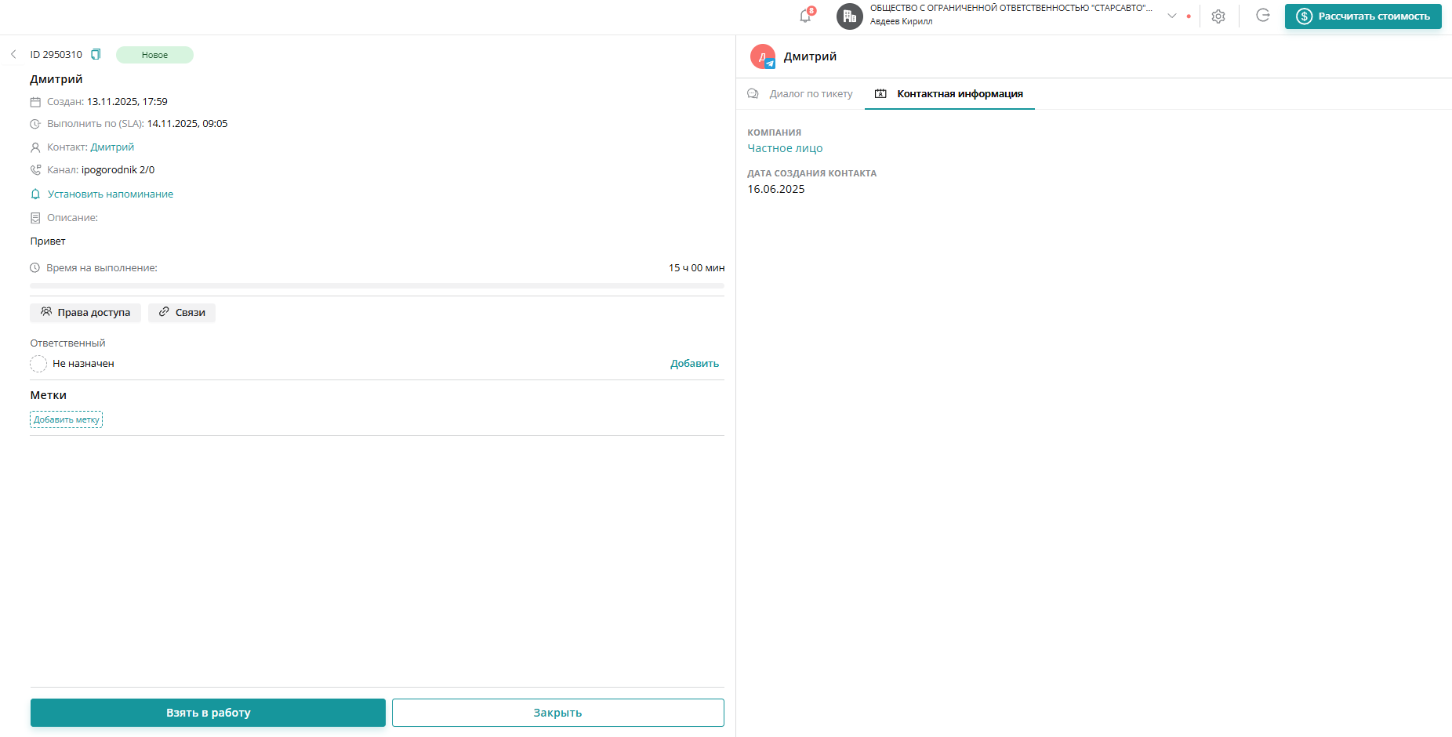
Task: Click the unassigned responsible avatar placeholder
Action: [x=38, y=364]
